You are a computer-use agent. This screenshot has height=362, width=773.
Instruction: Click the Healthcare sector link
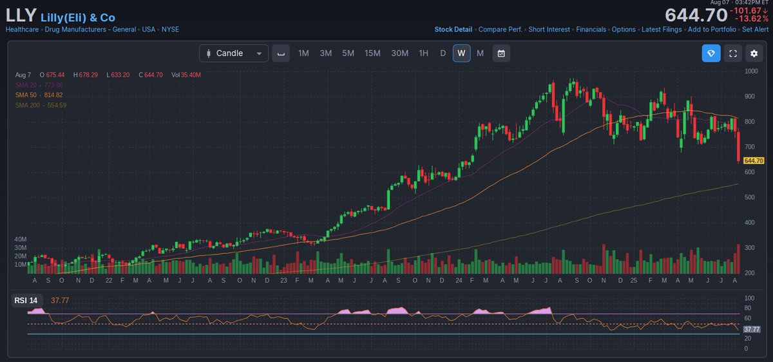click(x=22, y=30)
